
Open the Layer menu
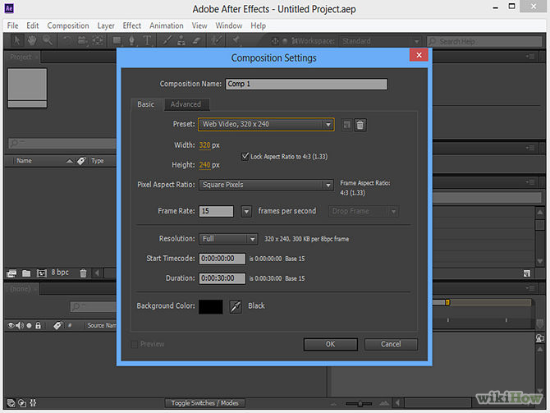106,25
